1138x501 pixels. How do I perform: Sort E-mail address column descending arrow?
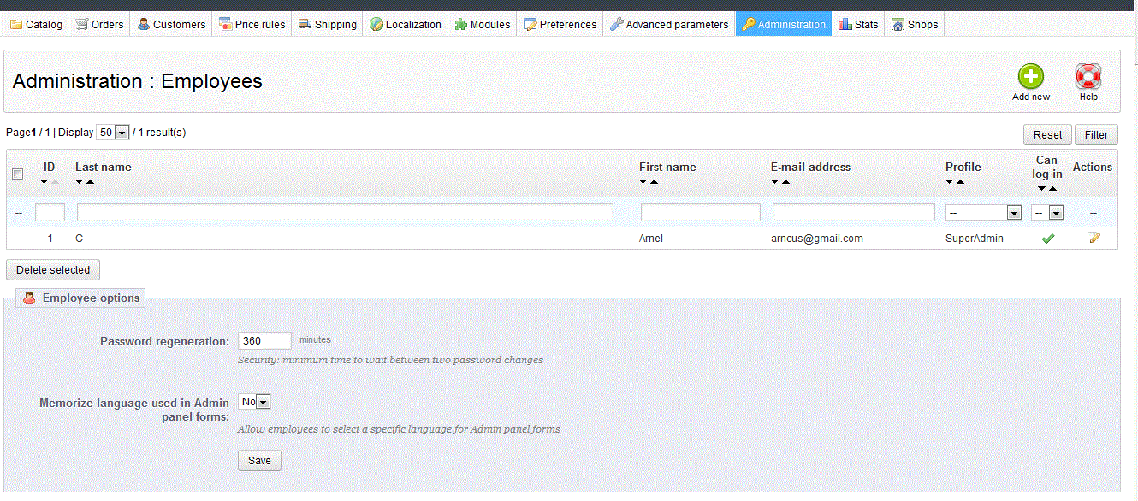coord(775,182)
